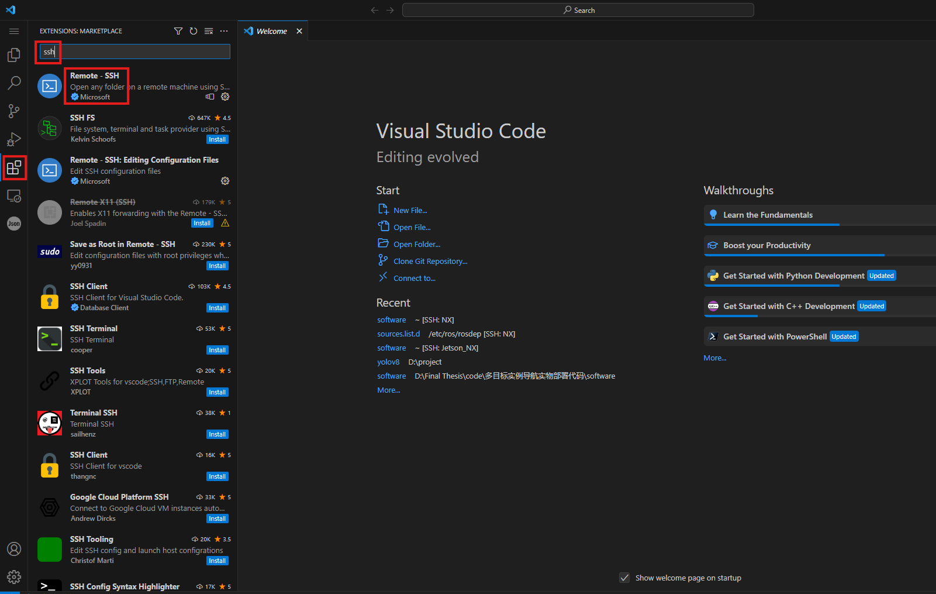This screenshot has width=936, height=594.
Task: Install Google Cloud Platform SSH
Action: pyautogui.click(x=217, y=519)
